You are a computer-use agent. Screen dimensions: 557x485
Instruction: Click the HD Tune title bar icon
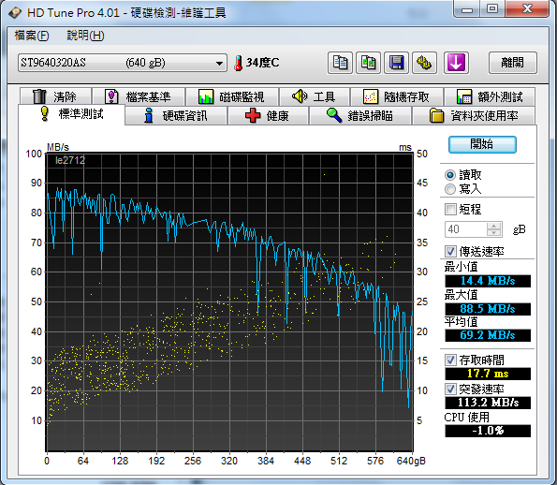pos(15,13)
